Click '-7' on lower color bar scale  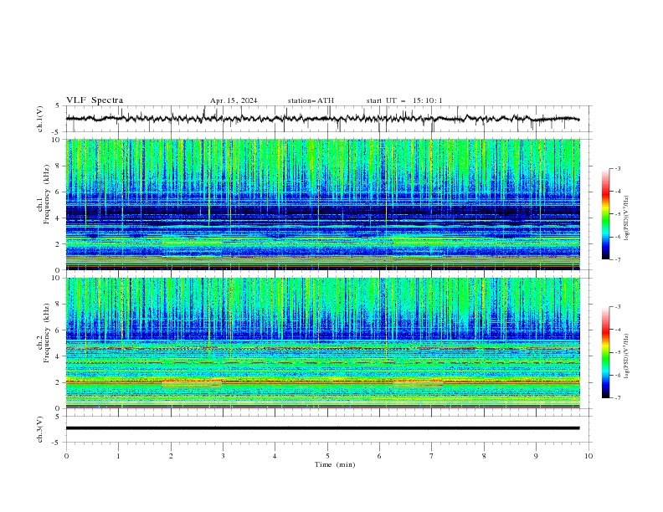tap(618, 398)
